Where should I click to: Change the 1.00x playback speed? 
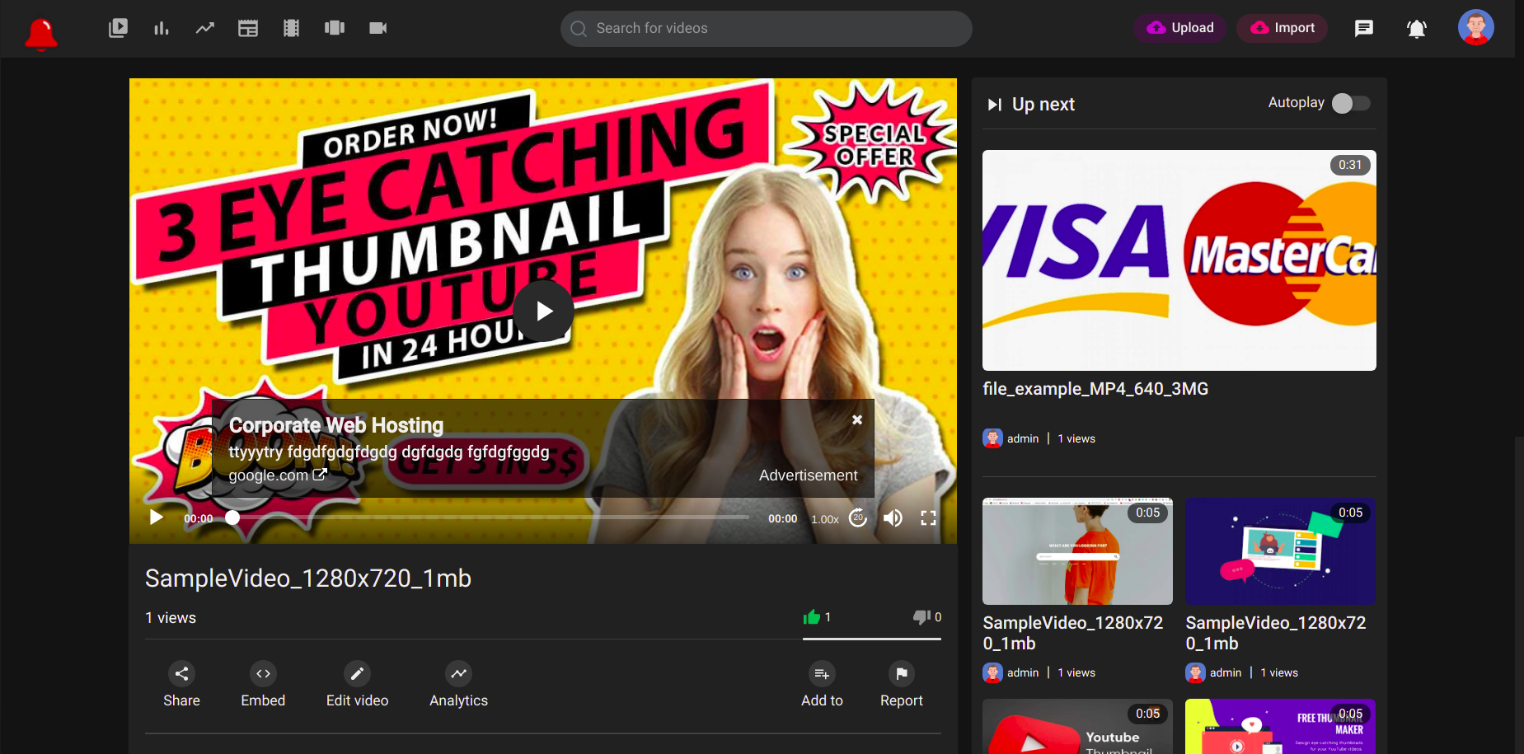[825, 519]
